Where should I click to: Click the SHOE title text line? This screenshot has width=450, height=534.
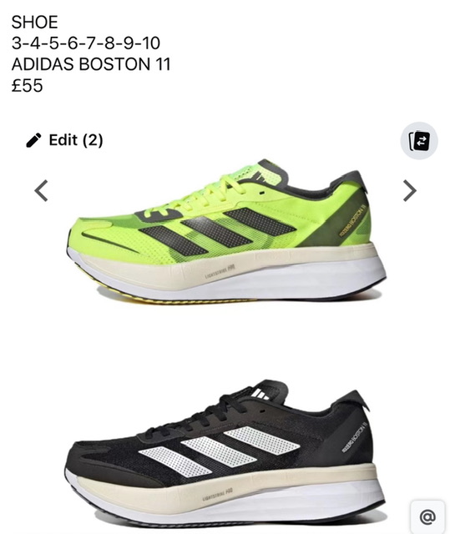pos(34,23)
